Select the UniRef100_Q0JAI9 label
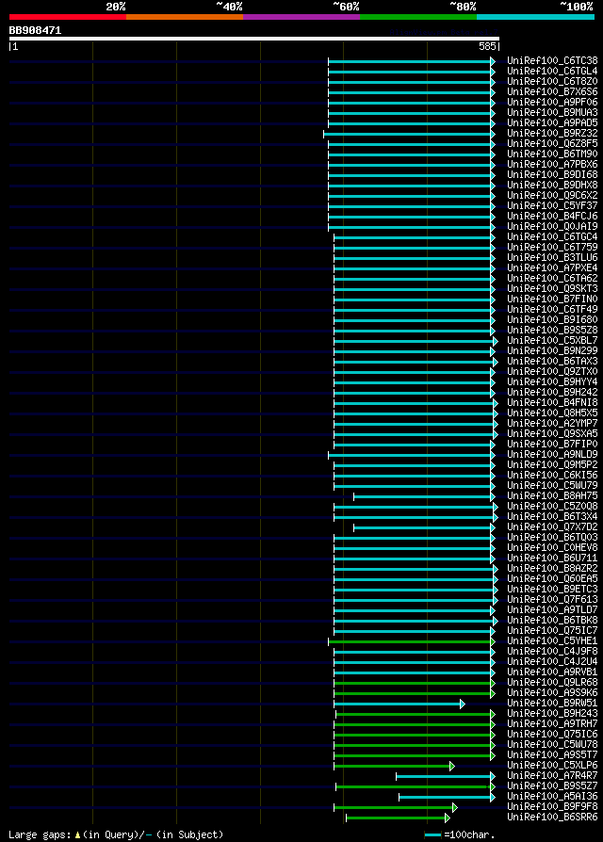 point(552,227)
